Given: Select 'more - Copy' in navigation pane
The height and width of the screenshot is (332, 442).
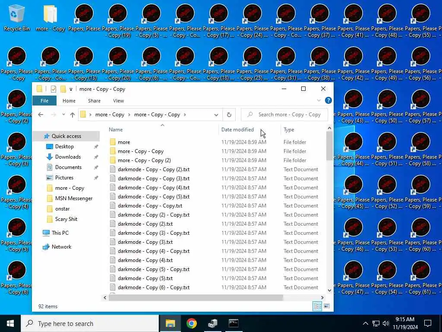Looking at the screenshot, I should [x=69, y=188].
